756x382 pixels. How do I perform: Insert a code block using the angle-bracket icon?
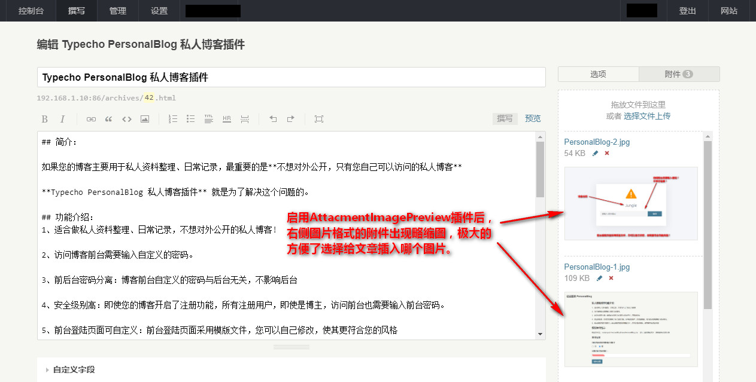pyautogui.click(x=126, y=119)
